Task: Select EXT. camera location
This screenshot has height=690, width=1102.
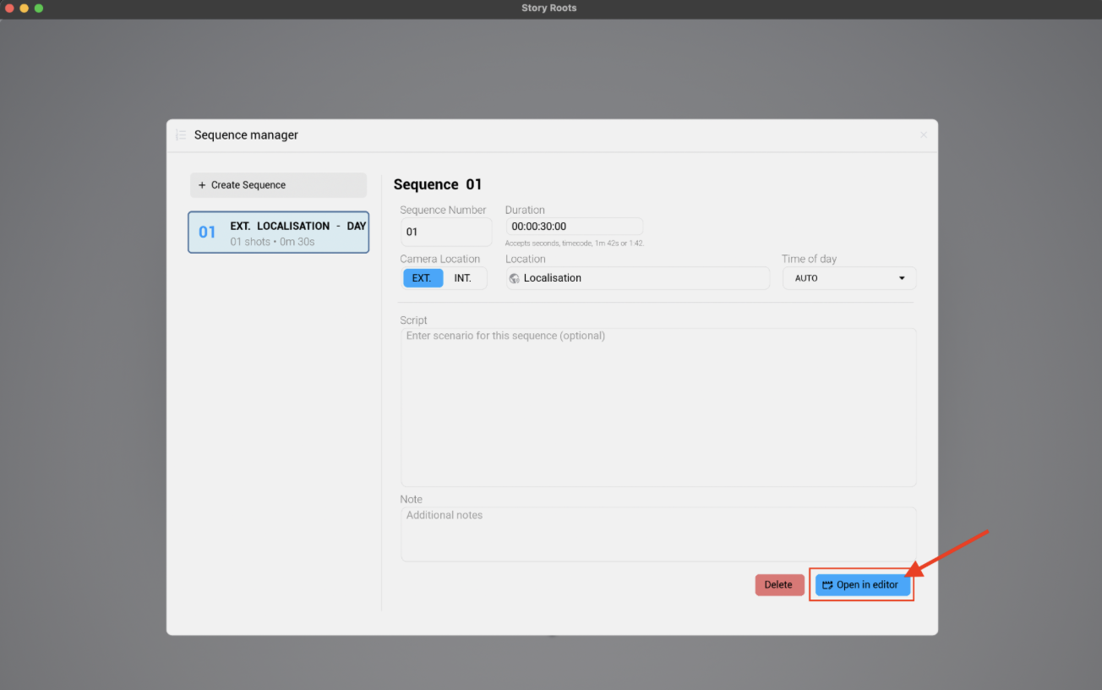Action: point(423,278)
